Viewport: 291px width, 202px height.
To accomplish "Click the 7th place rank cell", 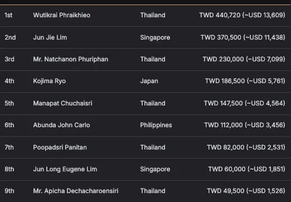I will tap(9, 147).
